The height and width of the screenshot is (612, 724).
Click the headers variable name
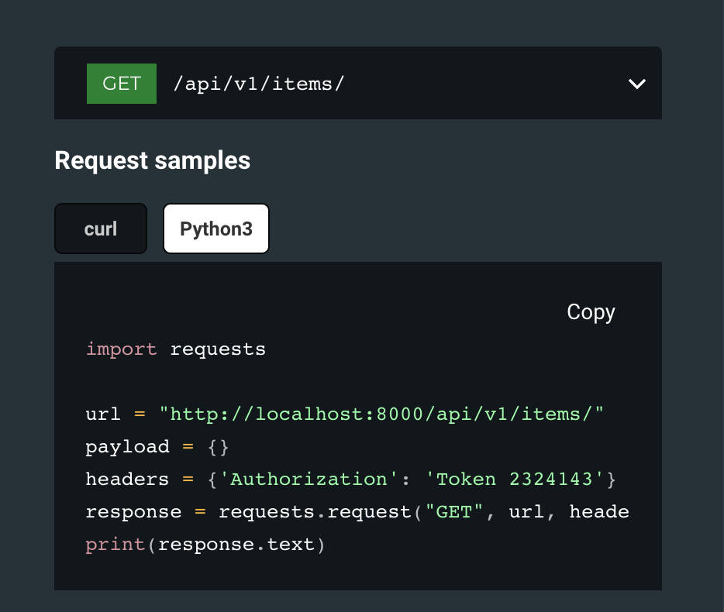[127, 479]
